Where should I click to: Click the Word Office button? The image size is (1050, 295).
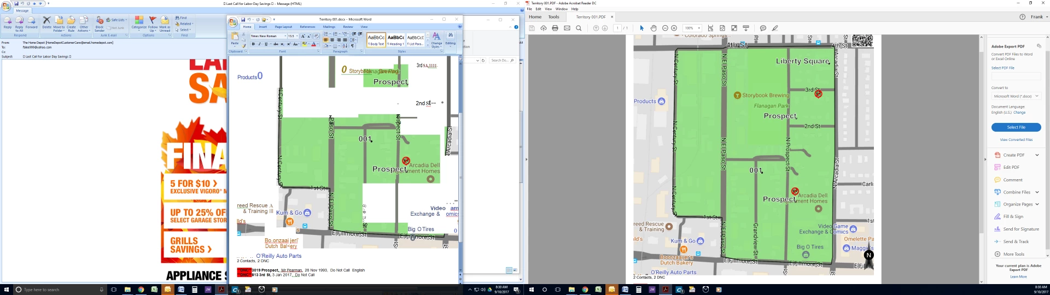(233, 22)
